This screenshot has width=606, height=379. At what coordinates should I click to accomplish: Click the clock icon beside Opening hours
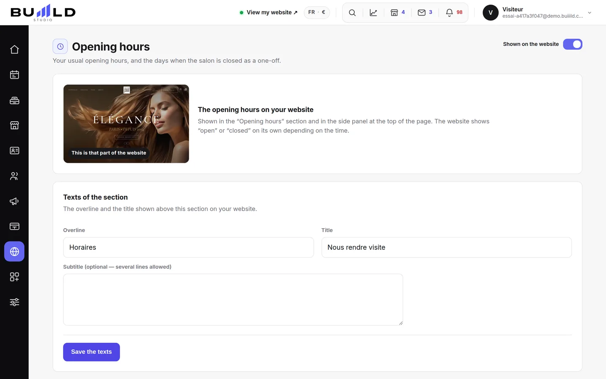click(x=60, y=46)
